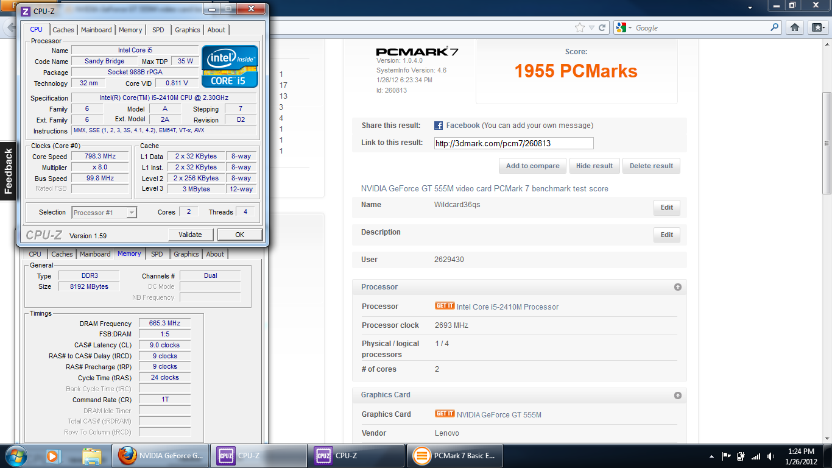Click the Show desktop button at taskbar end
The height and width of the screenshot is (468, 832).
pyautogui.click(x=828, y=456)
